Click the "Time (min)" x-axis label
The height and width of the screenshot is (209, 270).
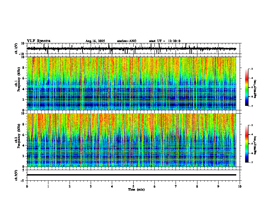pyautogui.click(x=136, y=190)
